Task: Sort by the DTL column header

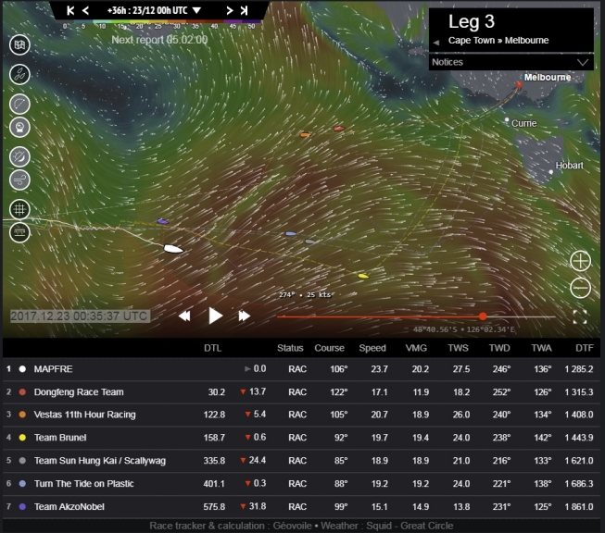Action: pyautogui.click(x=212, y=348)
